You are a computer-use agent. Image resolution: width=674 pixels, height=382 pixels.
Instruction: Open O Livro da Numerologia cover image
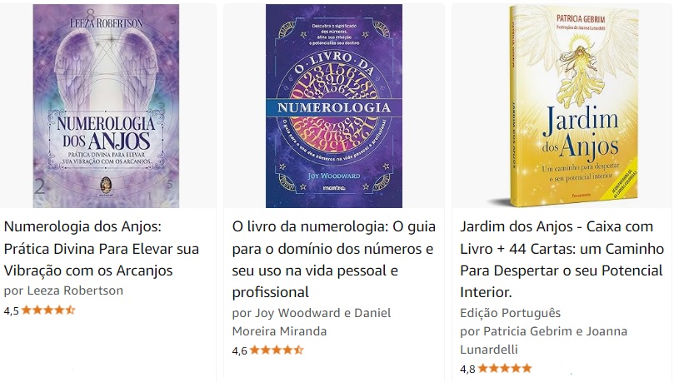pyautogui.click(x=334, y=106)
